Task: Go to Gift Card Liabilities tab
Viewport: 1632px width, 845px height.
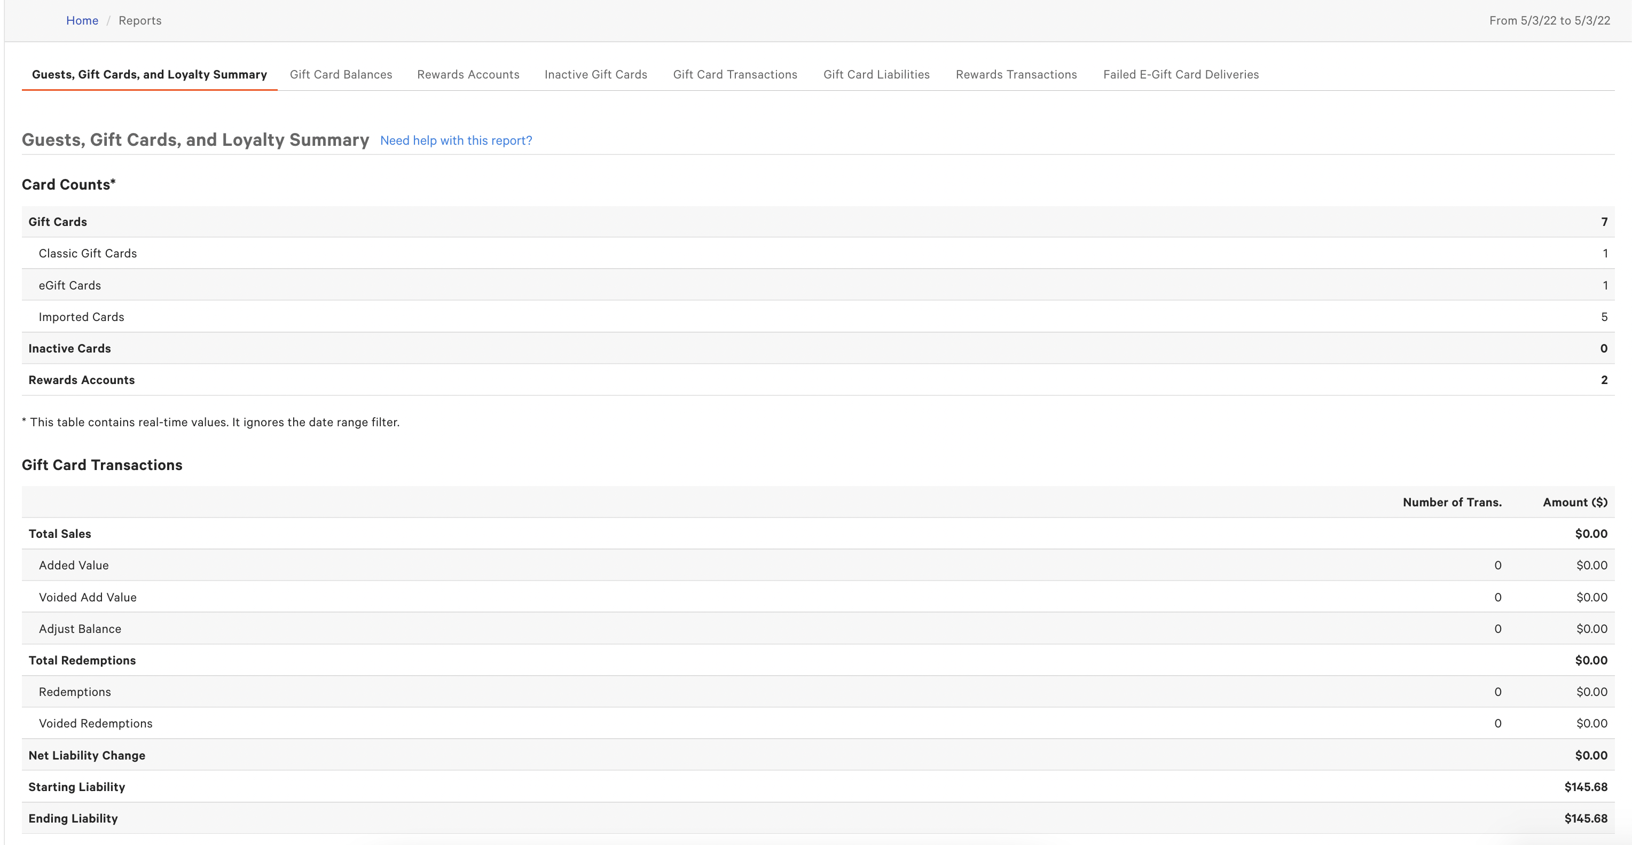Action: pyautogui.click(x=876, y=75)
